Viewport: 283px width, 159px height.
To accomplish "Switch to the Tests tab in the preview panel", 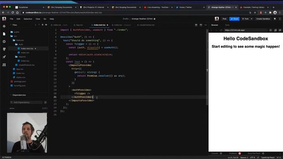I will pos(227,25).
